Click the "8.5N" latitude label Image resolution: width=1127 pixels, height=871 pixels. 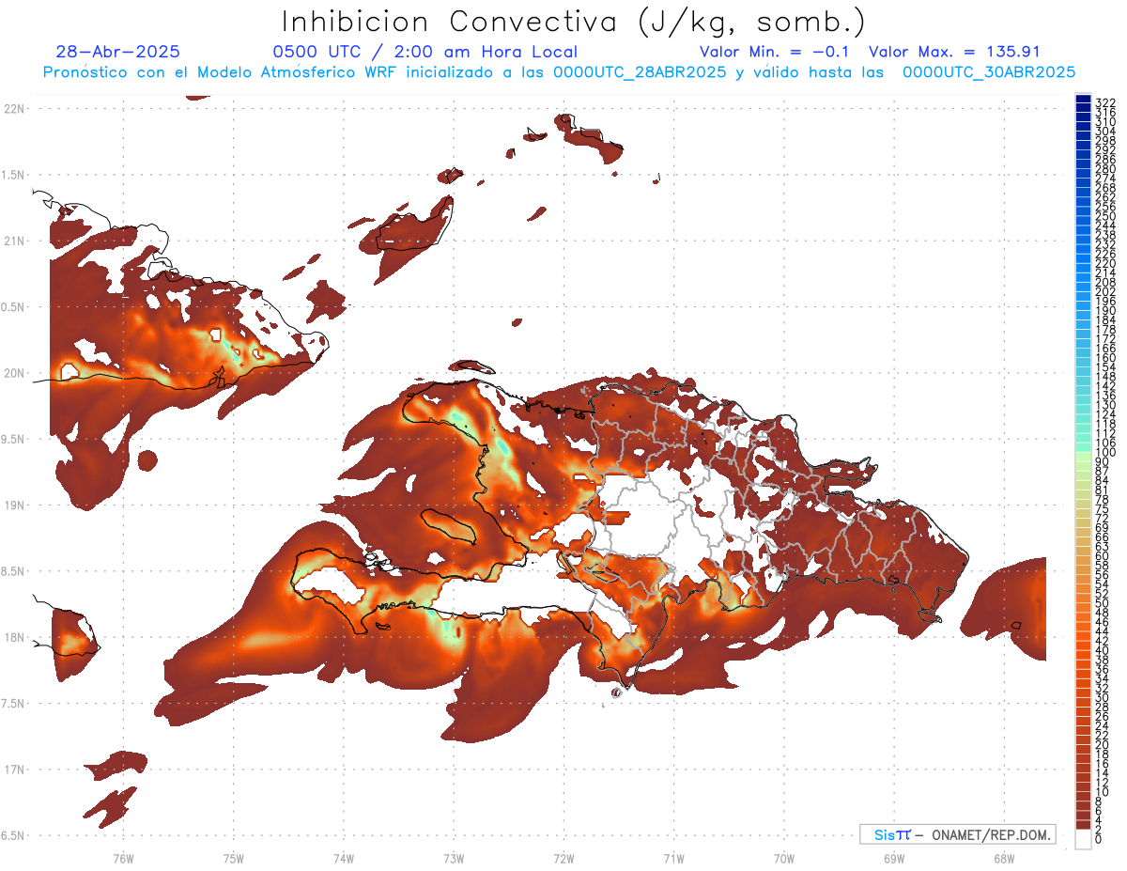point(14,571)
